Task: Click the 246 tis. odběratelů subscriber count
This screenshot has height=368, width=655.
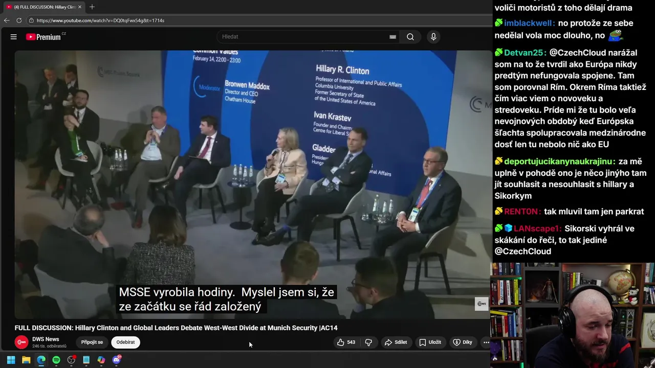Action: click(49, 347)
